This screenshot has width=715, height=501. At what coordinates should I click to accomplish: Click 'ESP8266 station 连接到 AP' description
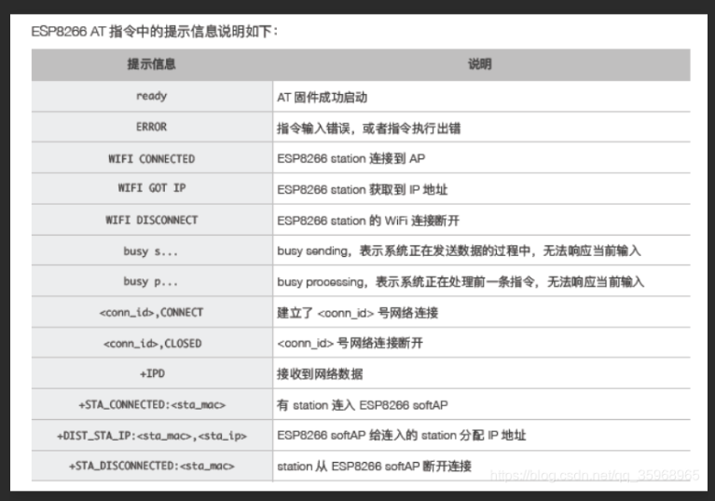pyautogui.click(x=351, y=158)
